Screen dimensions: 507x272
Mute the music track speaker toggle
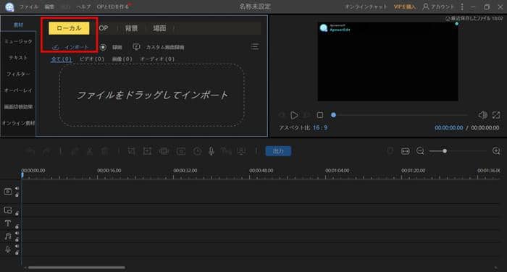tap(17, 233)
